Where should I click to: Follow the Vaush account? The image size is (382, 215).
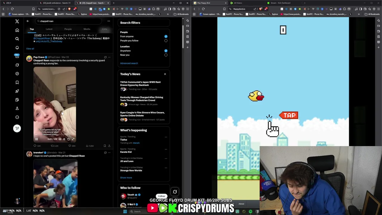(161, 196)
